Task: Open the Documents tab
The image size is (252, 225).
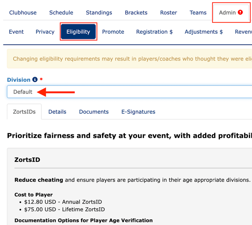Action: (x=94, y=112)
